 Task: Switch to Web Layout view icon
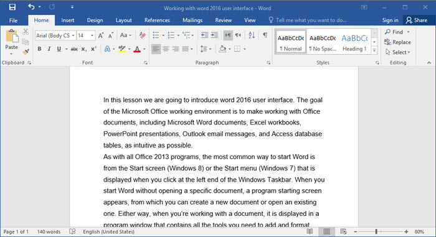pyautogui.click(x=343, y=231)
